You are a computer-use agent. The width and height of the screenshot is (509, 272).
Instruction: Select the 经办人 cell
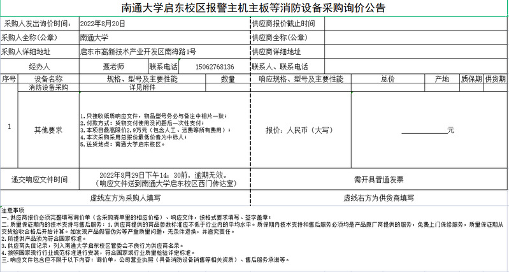coord(39,66)
